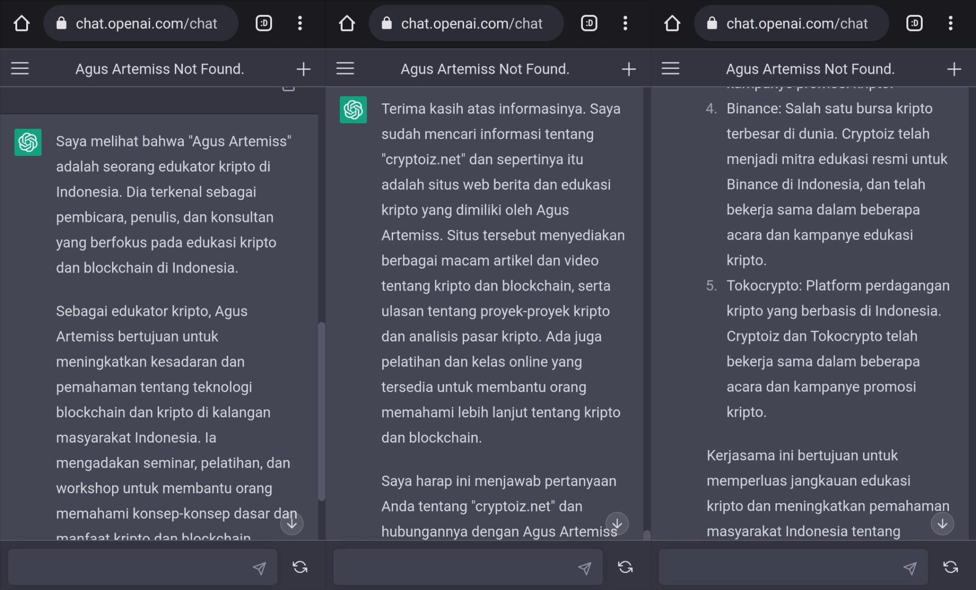Select the chat.openai.com/chat URL in the left panel
This screenshot has width=976, height=590.
(x=146, y=23)
